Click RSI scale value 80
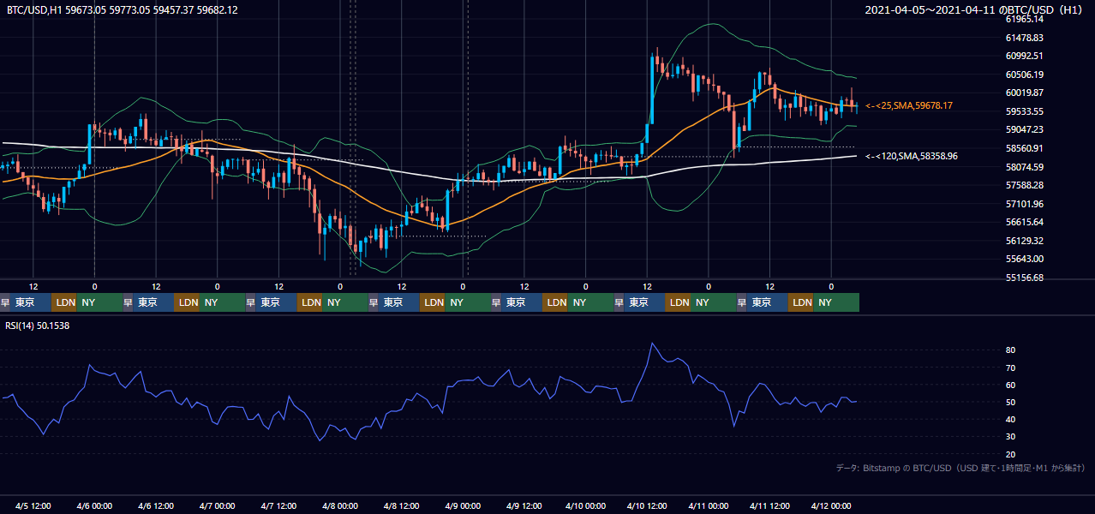1095x514 pixels. coord(1011,350)
